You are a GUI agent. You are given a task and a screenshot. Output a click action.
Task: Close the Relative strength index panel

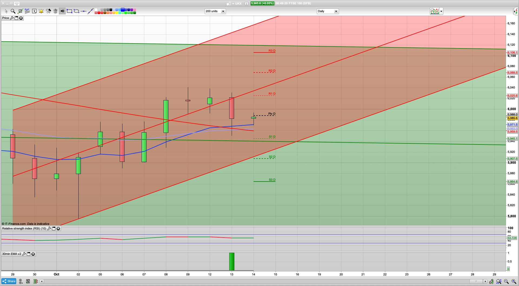[x=58, y=228]
